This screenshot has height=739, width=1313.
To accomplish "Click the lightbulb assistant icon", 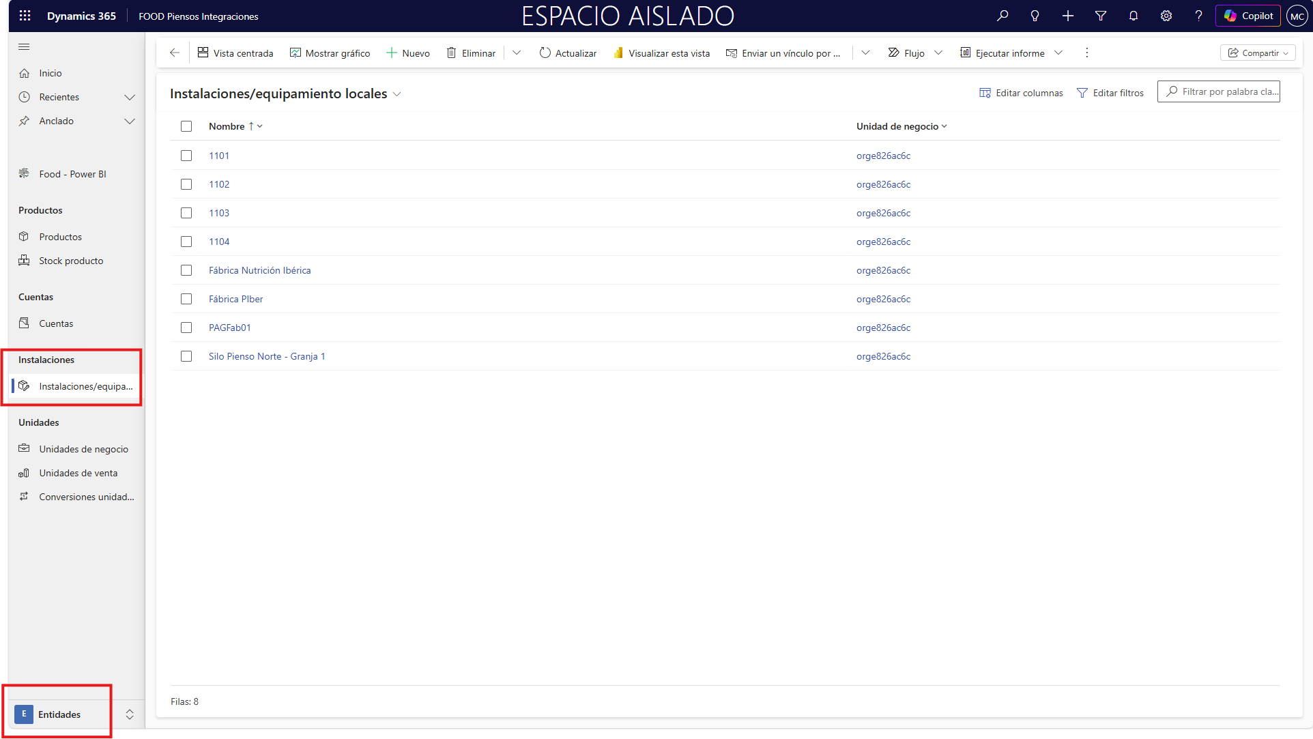I will pos(1035,16).
